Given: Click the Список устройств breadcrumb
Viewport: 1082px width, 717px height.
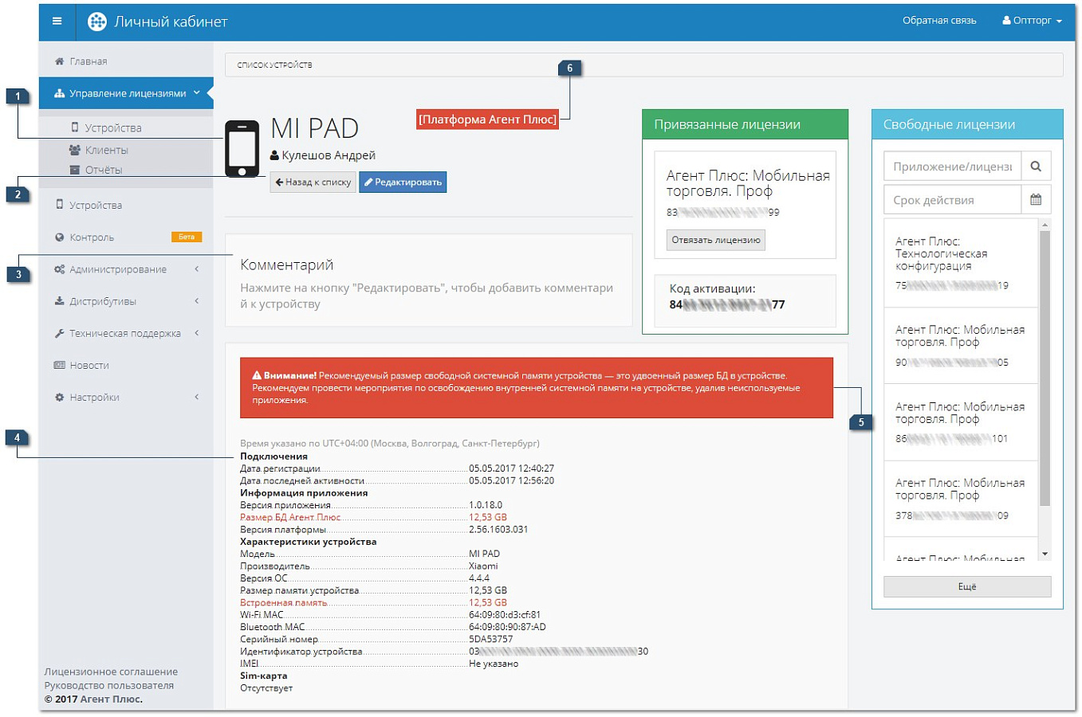Looking at the screenshot, I should pos(274,65).
